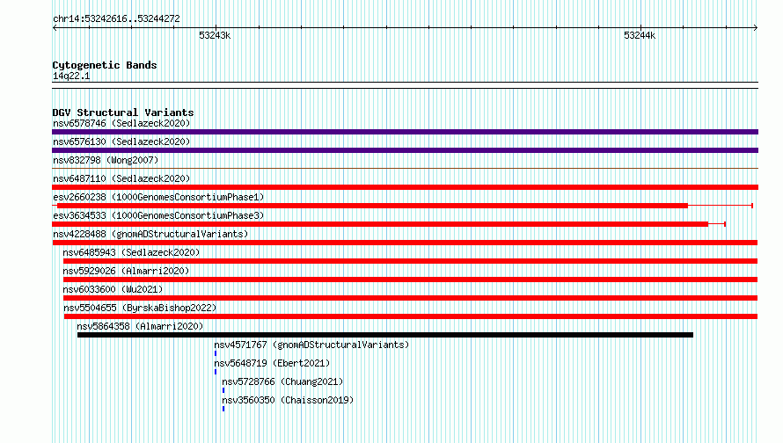Click the 53243k ruler tick label
This screenshot has width=783, height=443.
point(215,35)
